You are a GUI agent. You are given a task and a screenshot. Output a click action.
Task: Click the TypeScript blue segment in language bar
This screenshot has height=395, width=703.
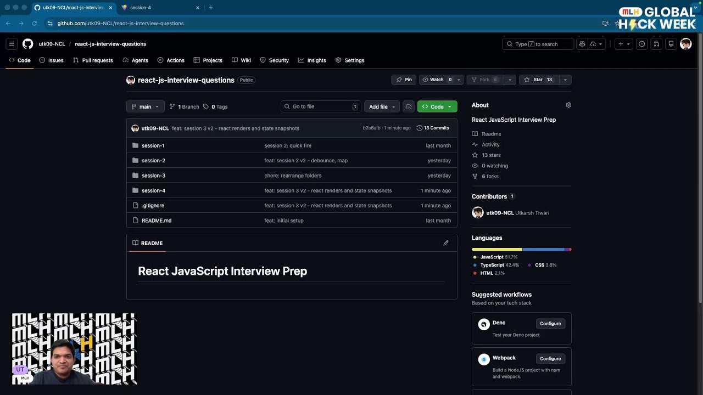click(x=543, y=250)
